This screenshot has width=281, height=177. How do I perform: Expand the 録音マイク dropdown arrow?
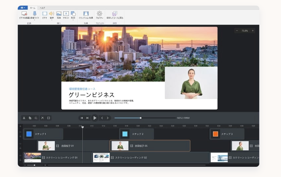(34, 20)
